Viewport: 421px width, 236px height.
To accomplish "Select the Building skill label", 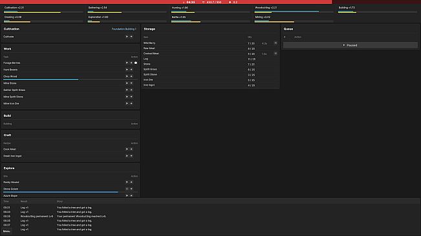I will click(347, 8).
